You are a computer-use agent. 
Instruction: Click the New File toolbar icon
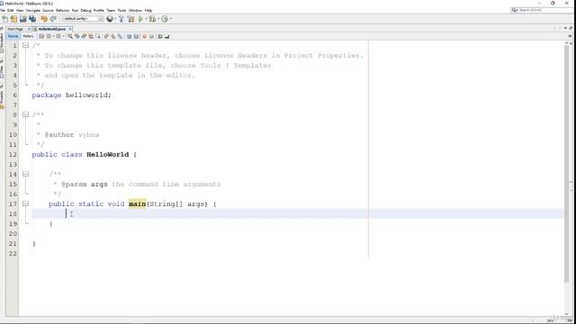(x=5, y=19)
